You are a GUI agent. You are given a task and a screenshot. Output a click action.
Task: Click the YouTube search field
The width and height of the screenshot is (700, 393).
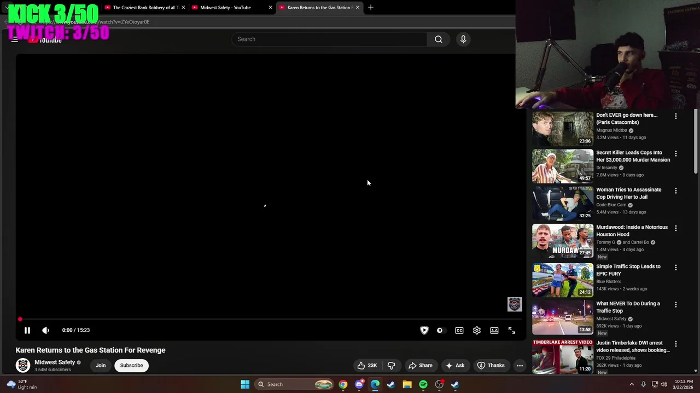pos(329,39)
